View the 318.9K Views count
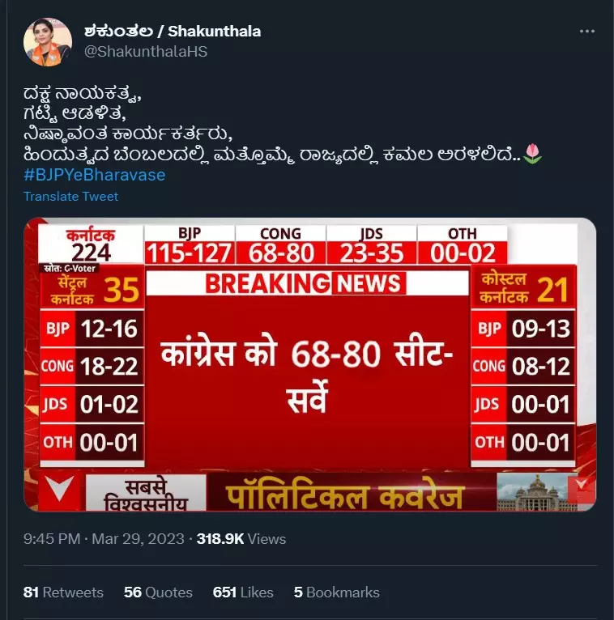This screenshot has height=620, width=614. click(241, 539)
